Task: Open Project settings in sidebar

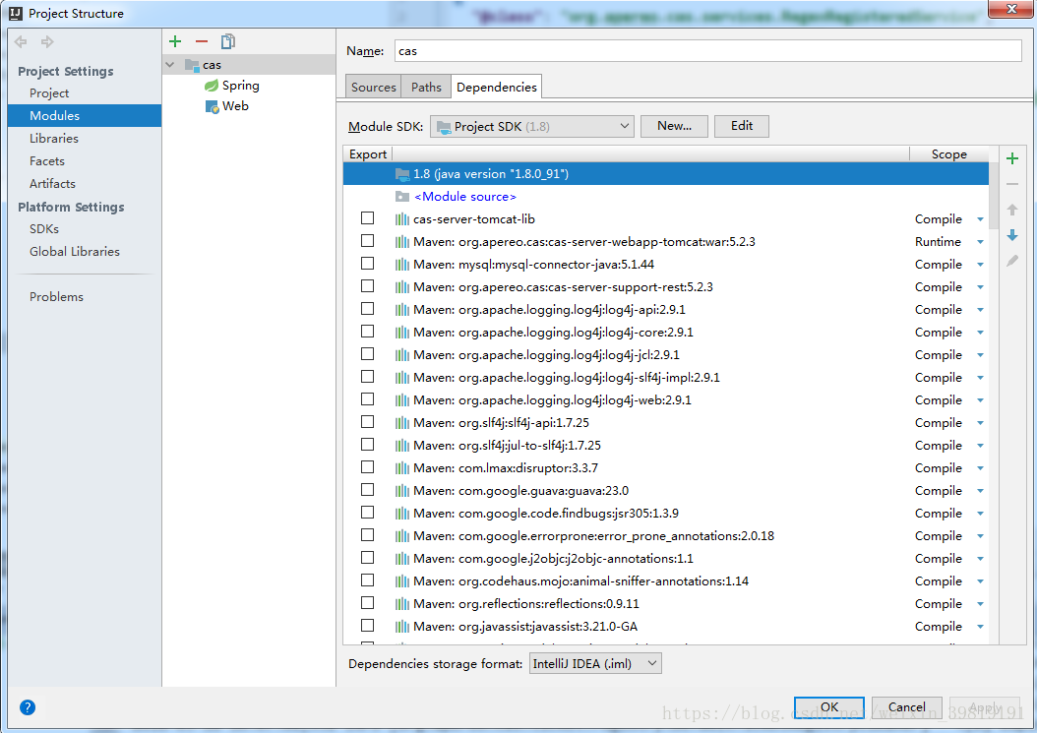Action: (49, 93)
